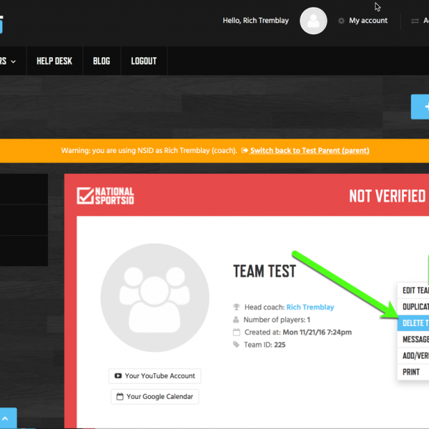
Task: Choose PRINT from team menu
Action: click(413, 372)
